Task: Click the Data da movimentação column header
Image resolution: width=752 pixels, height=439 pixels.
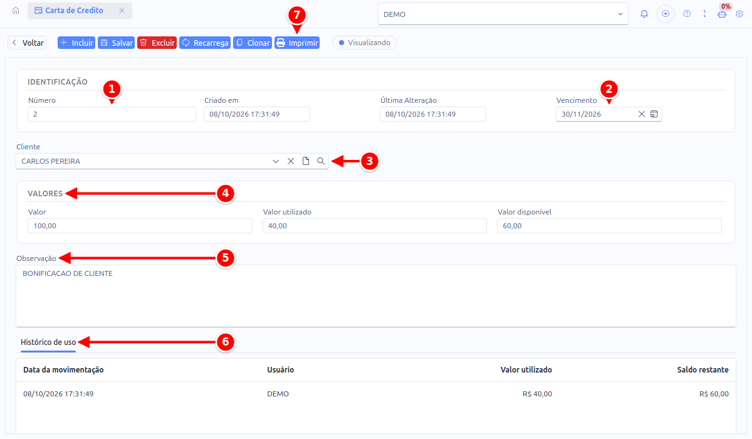Action: tap(63, 370)
